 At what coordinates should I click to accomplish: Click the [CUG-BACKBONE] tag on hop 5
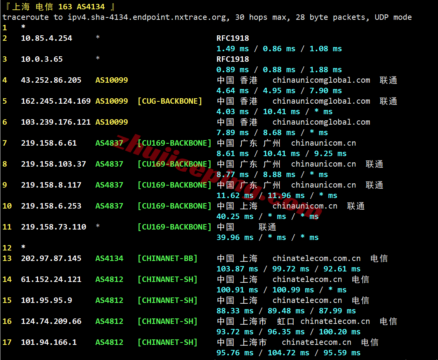click(170, 101)
